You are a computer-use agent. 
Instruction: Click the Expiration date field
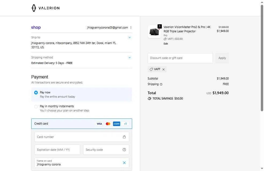(57, 150)
